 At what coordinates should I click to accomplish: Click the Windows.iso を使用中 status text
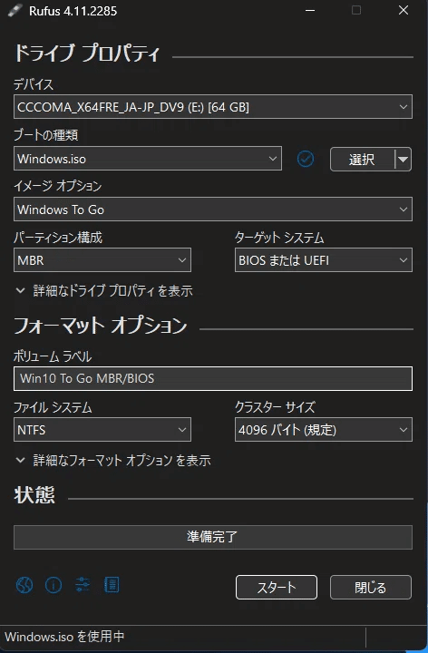tap(64, 637)
